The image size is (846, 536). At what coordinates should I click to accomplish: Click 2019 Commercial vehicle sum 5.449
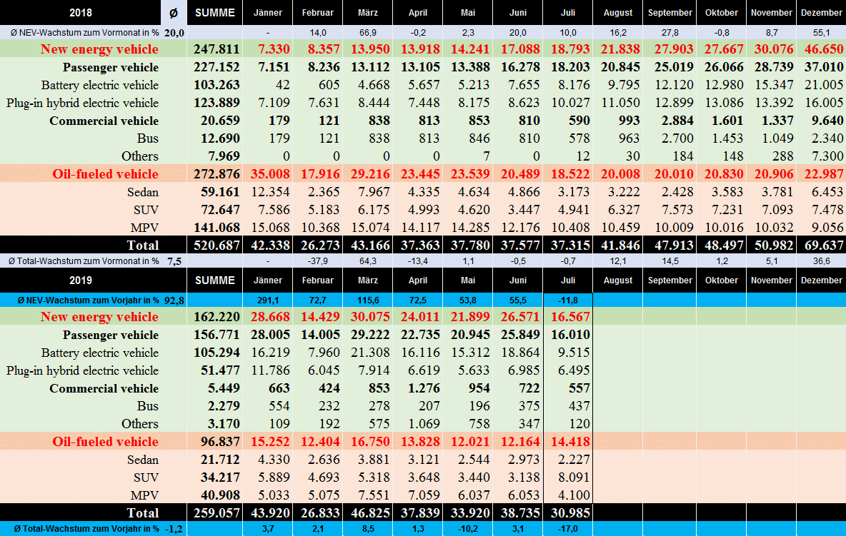pos(224,388)
